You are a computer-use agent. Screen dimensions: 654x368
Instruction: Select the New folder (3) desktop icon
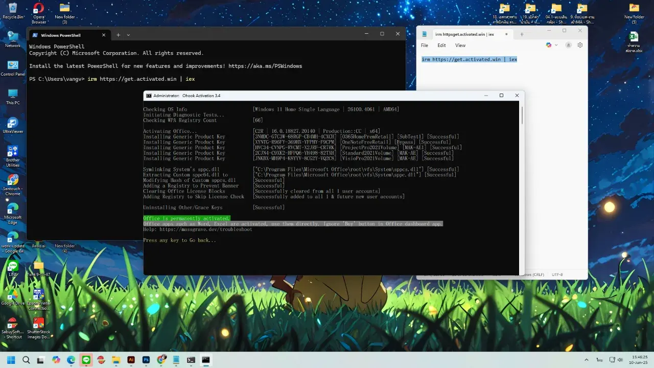[65, 13]
